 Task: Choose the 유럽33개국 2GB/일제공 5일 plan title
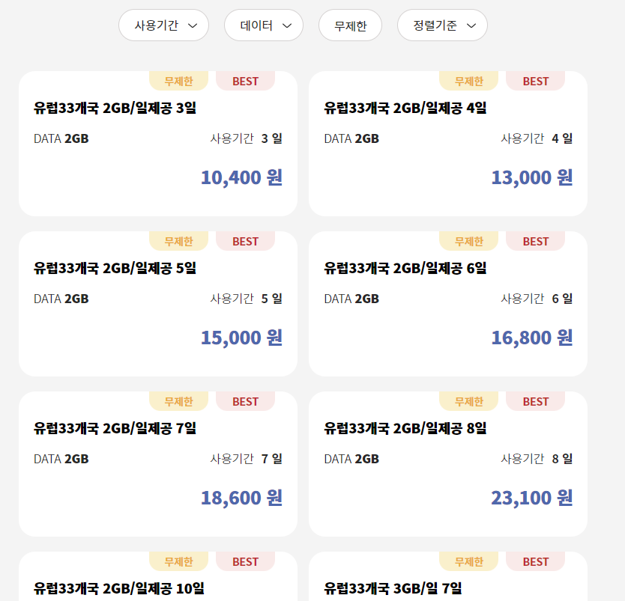click(x=115, y=268)
